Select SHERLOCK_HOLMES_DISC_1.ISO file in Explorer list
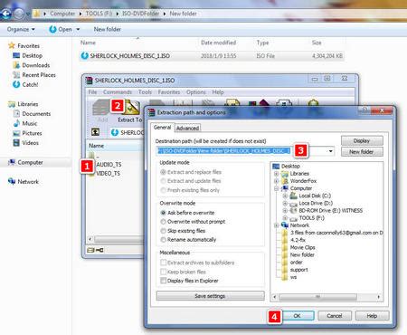The height and width of the screenshot is (335, 407). pos(212,56)
